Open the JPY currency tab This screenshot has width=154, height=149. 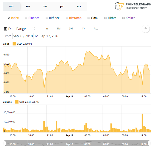point(62,7)
